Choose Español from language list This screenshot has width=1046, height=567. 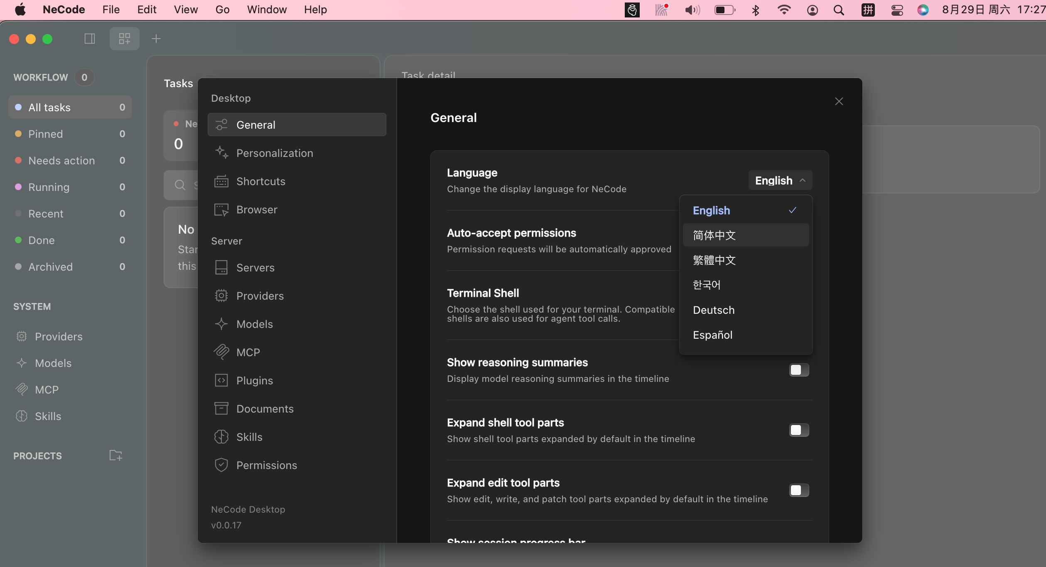pyautogui.click(x=746, y=335)
